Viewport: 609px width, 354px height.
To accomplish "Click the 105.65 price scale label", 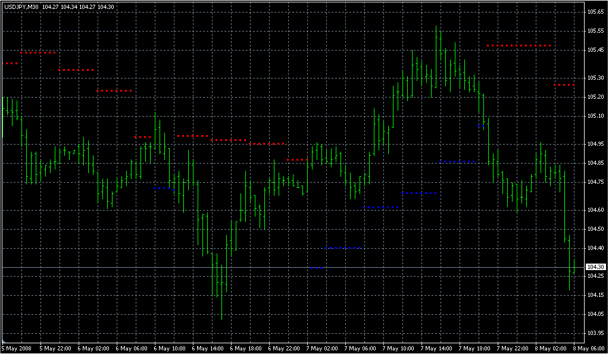I will (x=595, y=12).
